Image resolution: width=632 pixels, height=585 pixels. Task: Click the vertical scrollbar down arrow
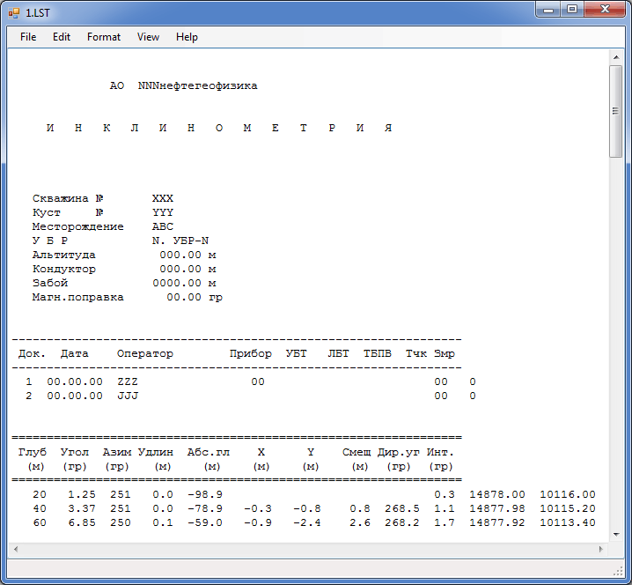616,534
